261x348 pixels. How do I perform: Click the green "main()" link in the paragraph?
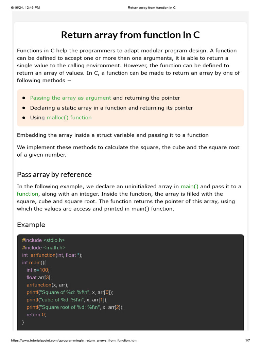click(x=189, y=187)
